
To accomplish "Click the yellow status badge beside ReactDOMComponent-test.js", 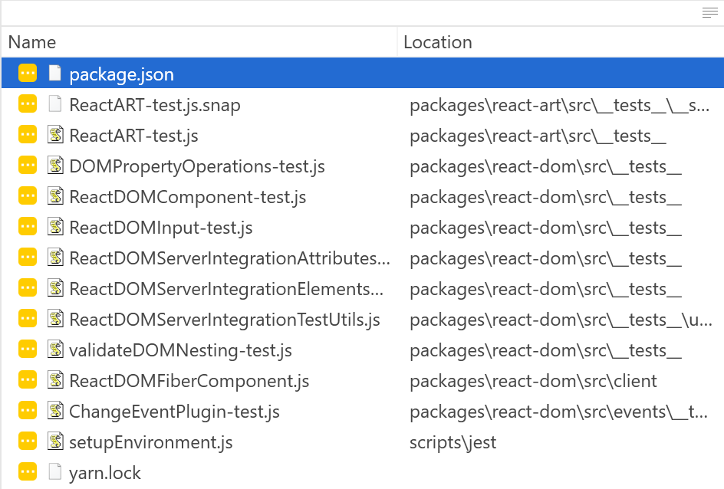I will (28, 196).
